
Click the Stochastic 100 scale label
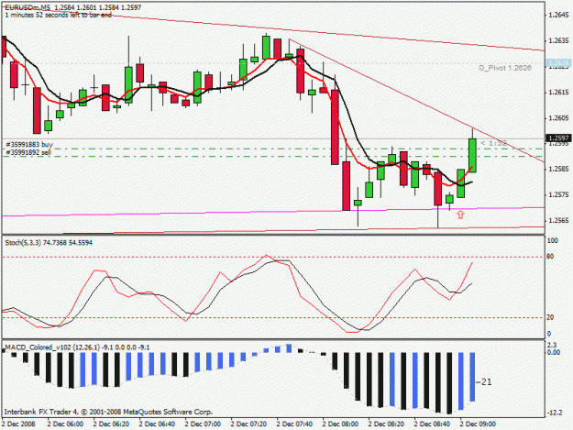(x=552, y=240)
